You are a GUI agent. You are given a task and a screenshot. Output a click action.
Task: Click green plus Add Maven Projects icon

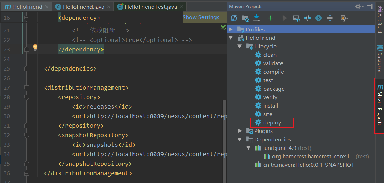pos(271,18)
